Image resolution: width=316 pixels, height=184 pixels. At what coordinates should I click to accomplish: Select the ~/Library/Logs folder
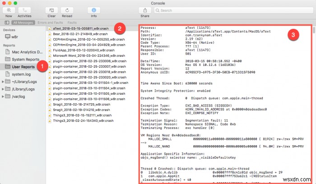click(x=21, y=82)
